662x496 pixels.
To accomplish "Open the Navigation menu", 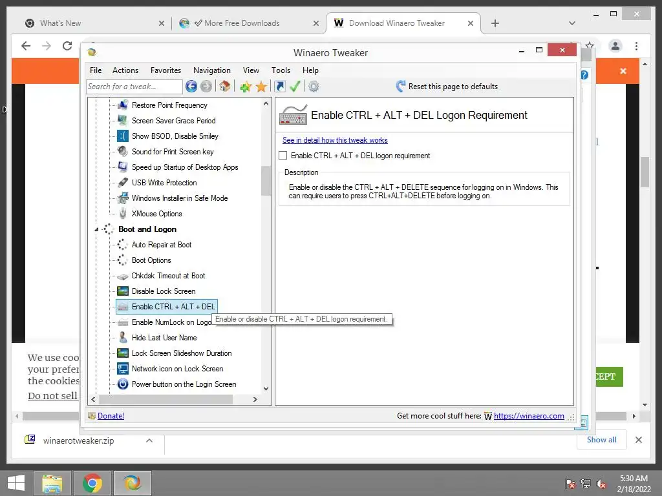I will point(212,70).
